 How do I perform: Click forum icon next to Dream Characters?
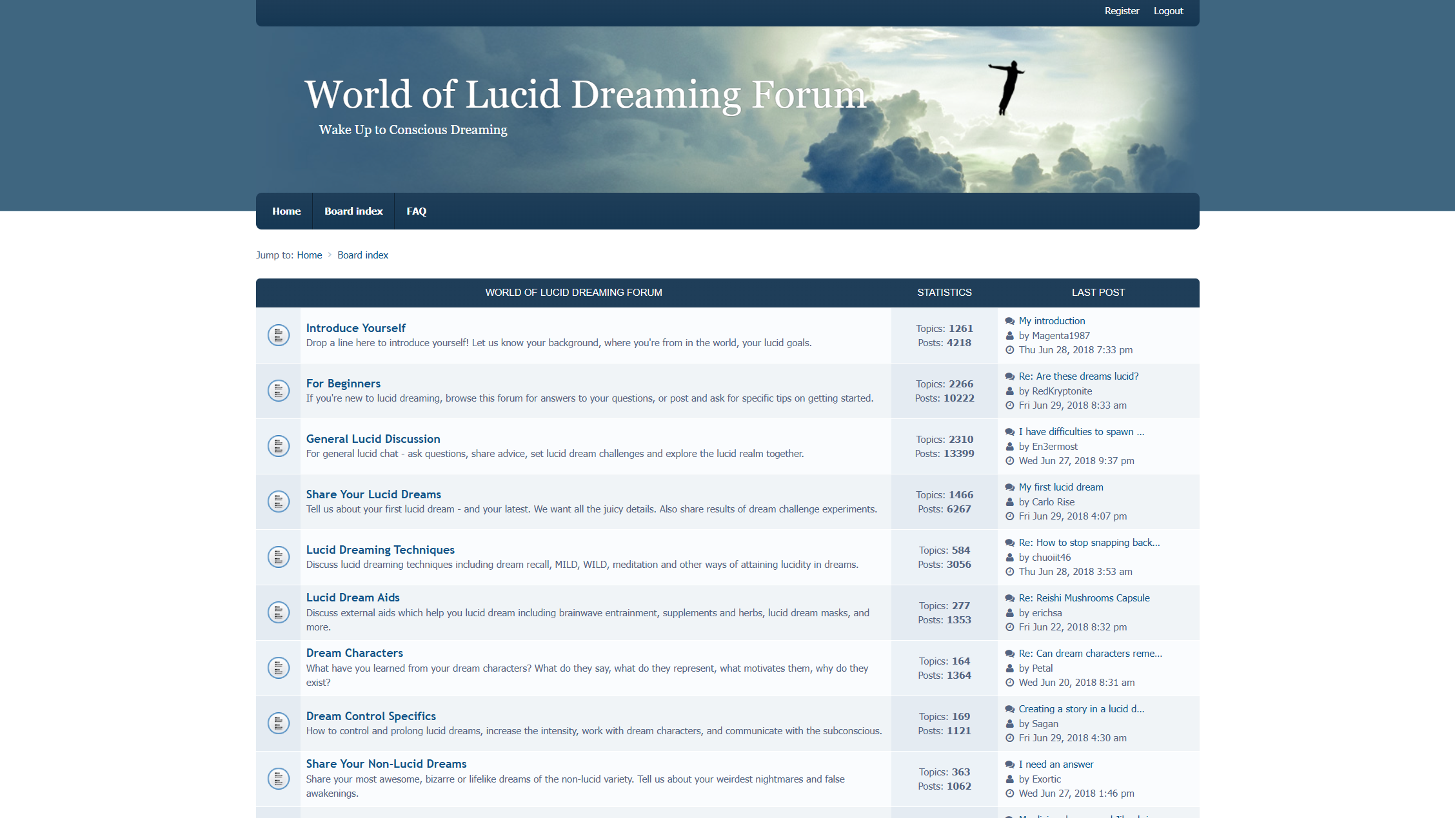click(278, 668)
